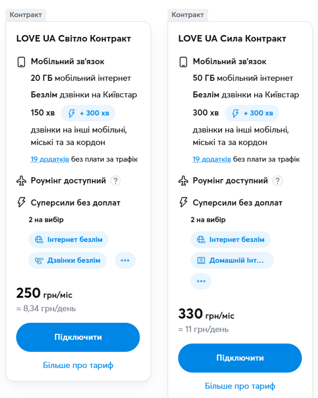Click lightning Суперсили icon in Світло card
The height and width of the screenshot is (398, 318).
(21, 202)
